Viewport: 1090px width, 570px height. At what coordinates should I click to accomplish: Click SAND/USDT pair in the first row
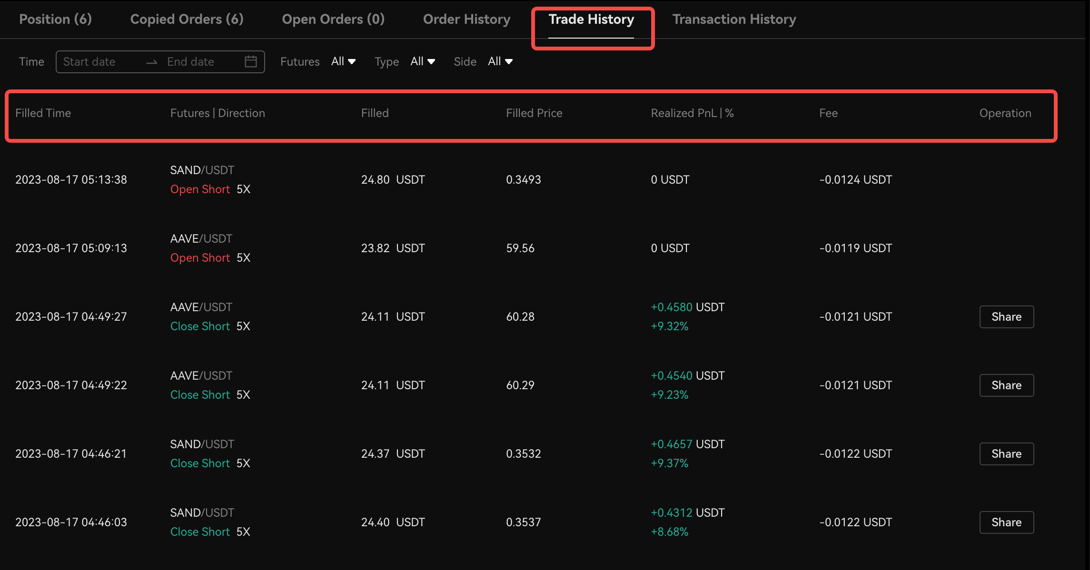pyautogui.click(x=202, y=170)
